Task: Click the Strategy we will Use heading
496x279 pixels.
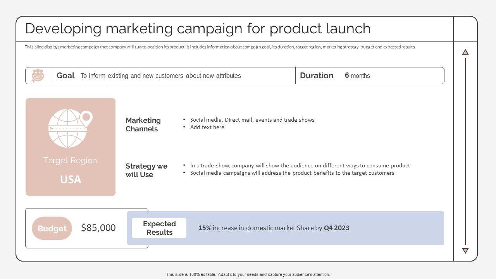Action: tap(146, 170)
